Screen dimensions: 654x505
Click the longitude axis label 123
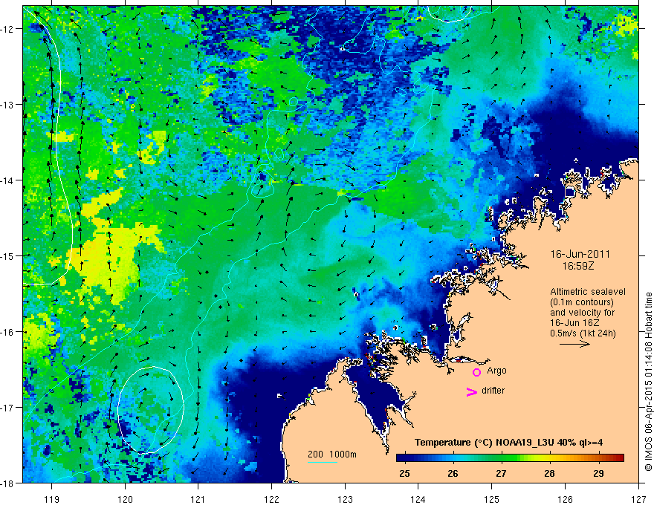point(345,499)
